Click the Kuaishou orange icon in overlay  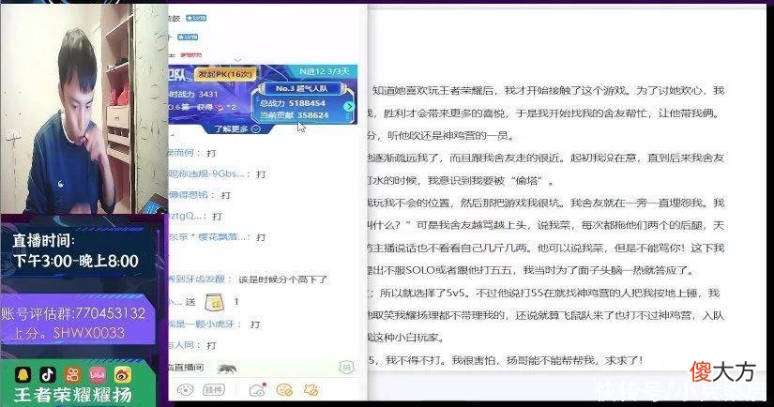tap(72, 375)
